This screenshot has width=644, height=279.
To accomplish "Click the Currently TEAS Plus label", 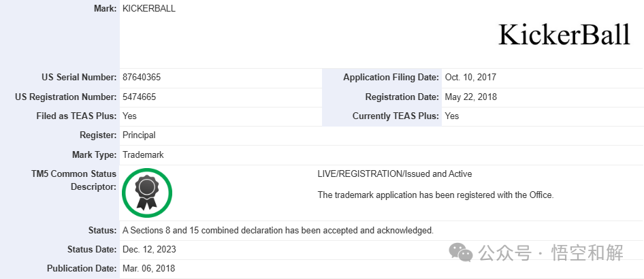I will coord(396,116).
